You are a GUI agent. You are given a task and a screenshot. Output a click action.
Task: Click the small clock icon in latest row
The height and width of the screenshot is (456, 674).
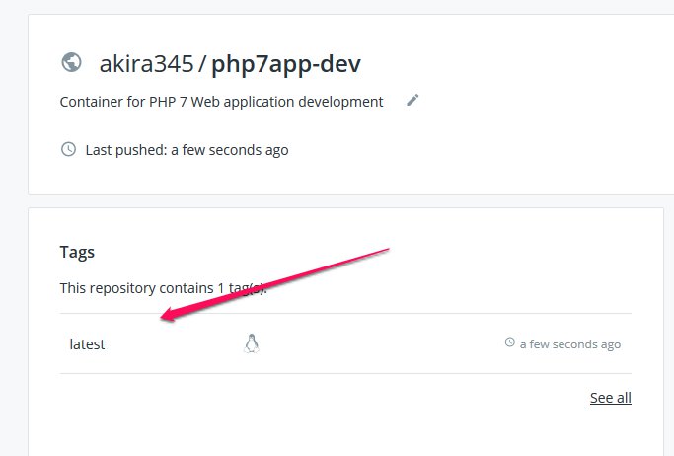pos(509,343)
